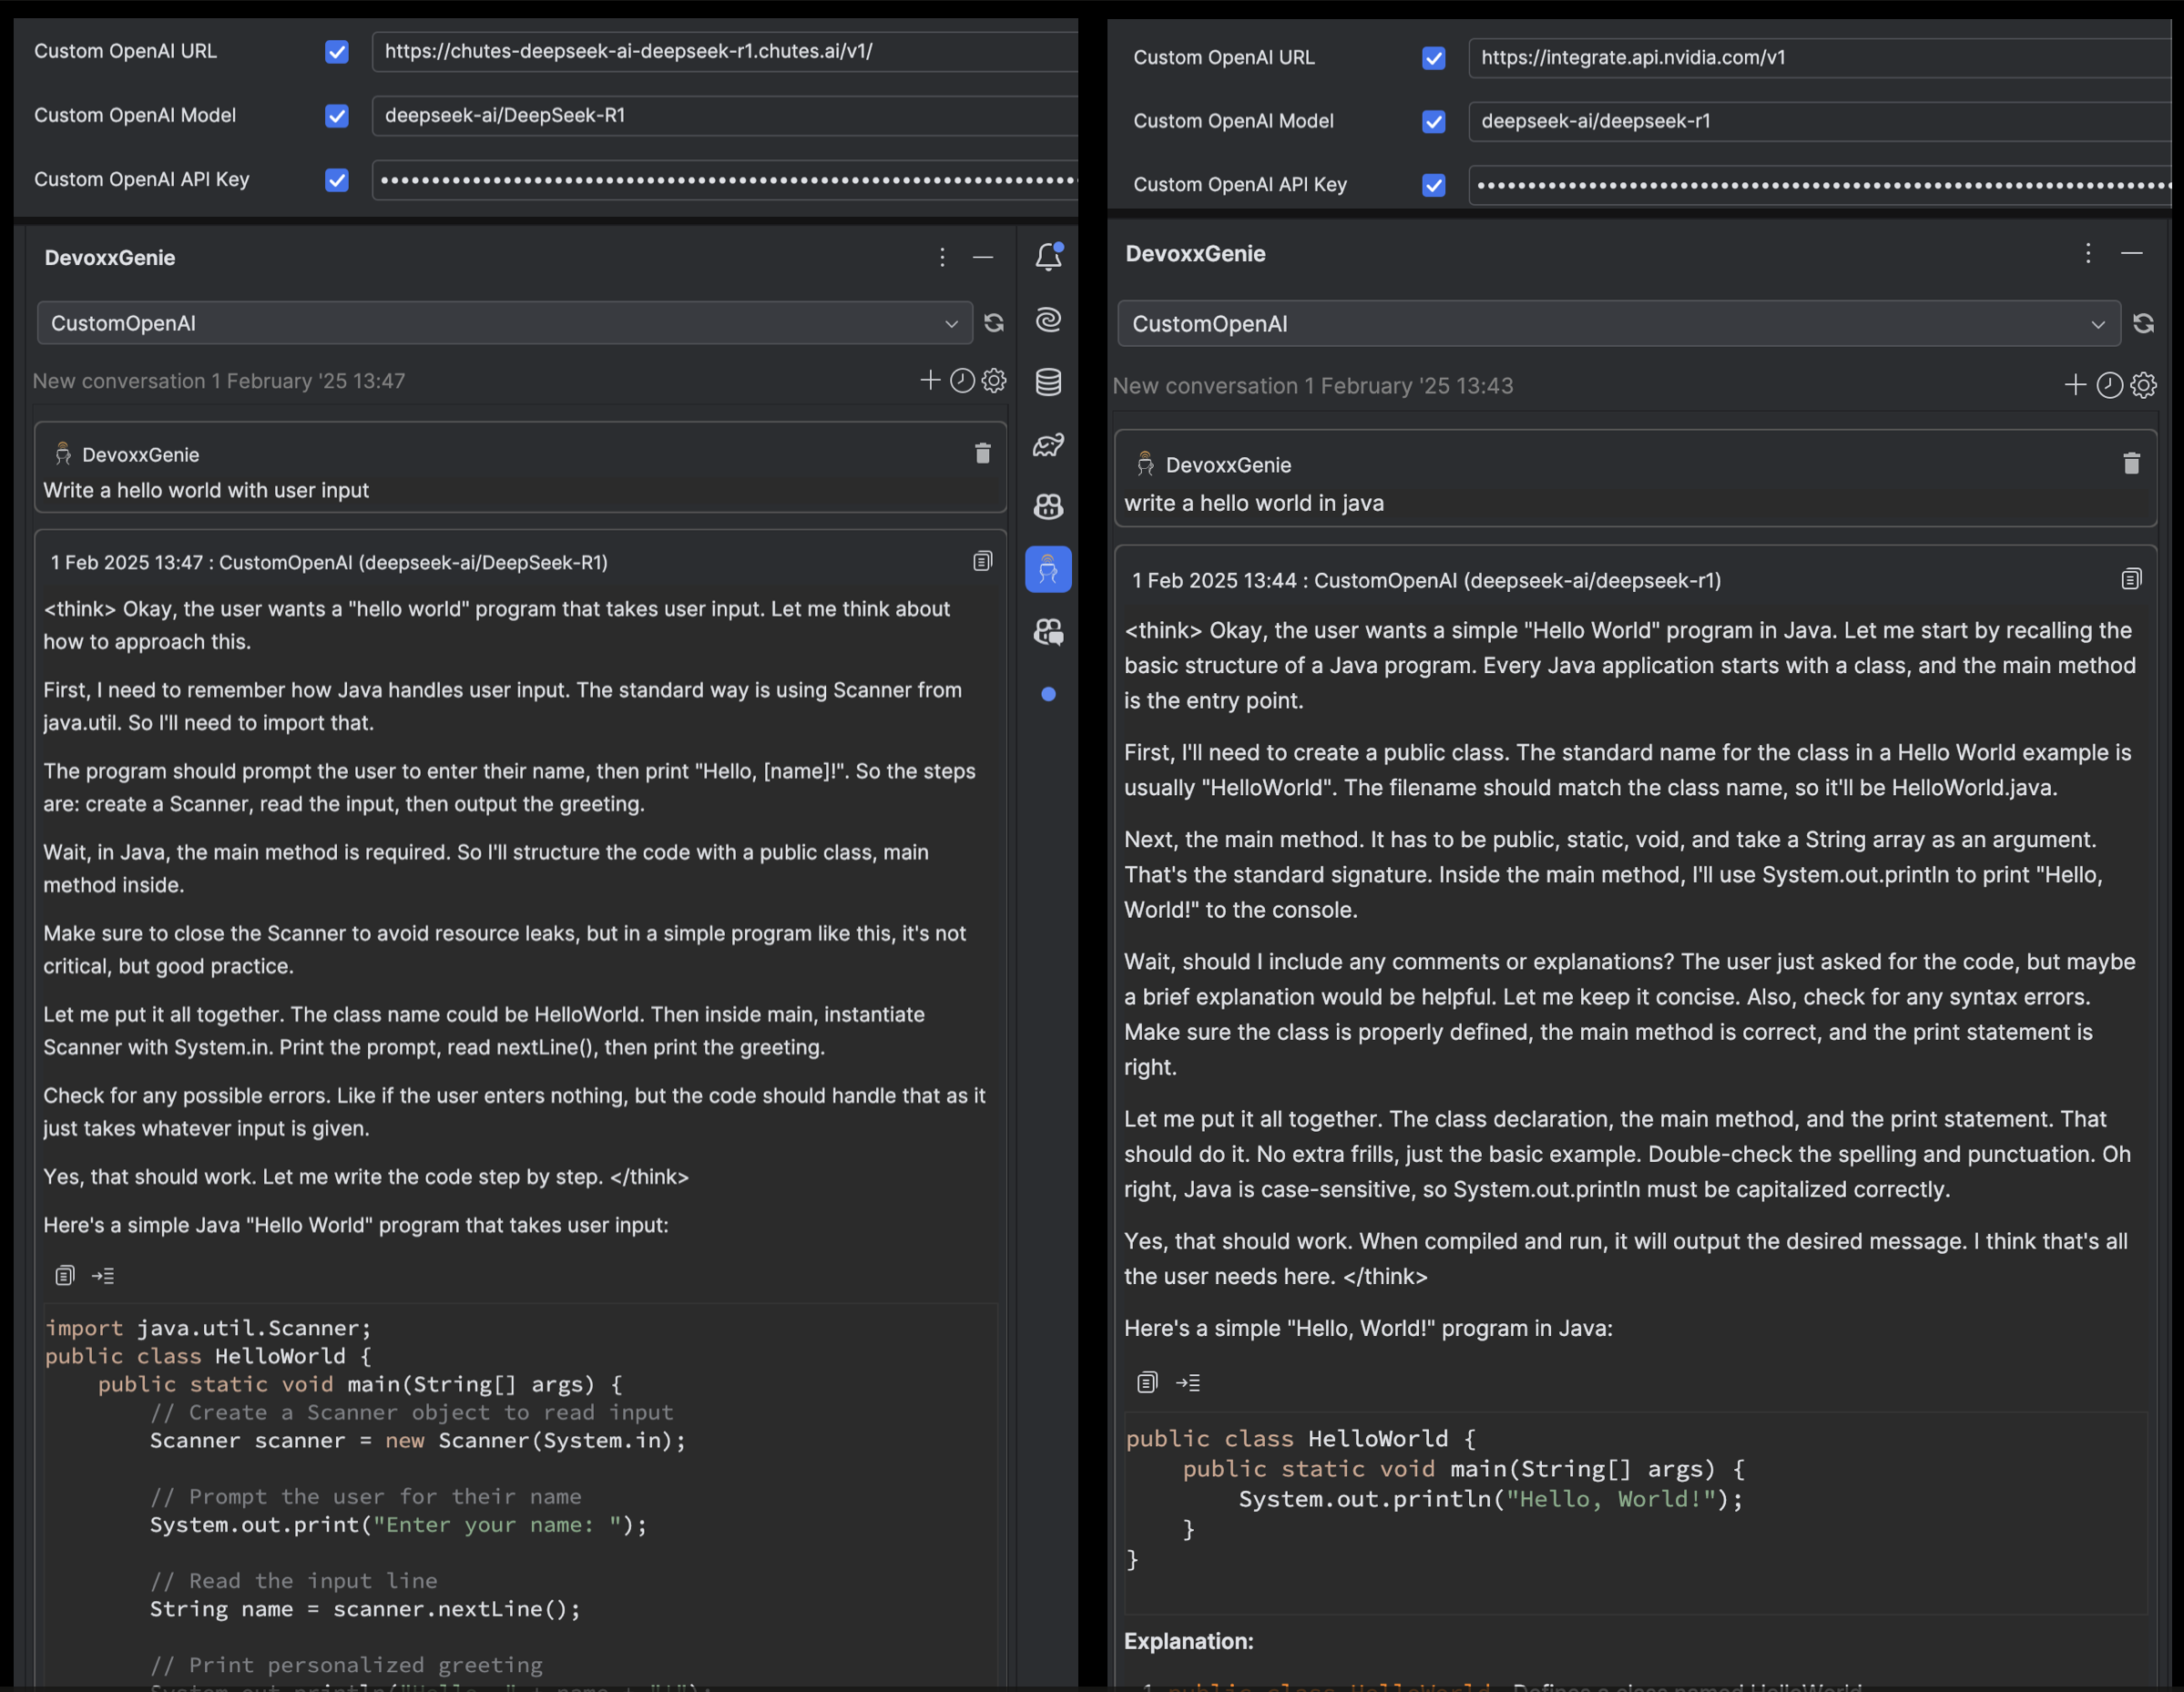The height and width of the screenshot is (1692, 2184).
Task: Open the GitHub Copilot sidebar icon
Action: click(x=1047, y=507)
